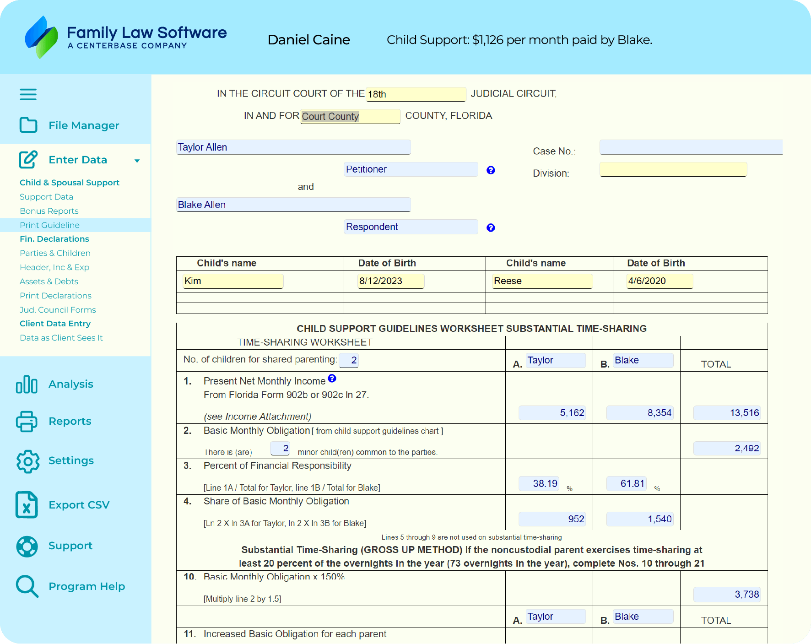Click the Program Help magnifier icon
811x644 pixels.
tap(27, 586)
